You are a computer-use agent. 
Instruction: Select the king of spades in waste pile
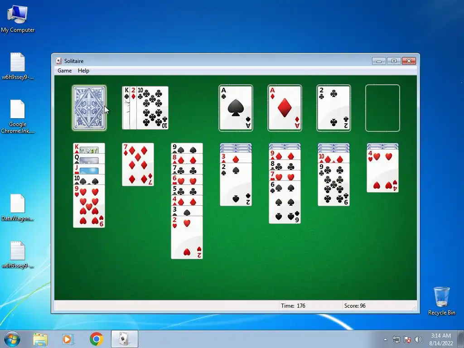point(126,108)
